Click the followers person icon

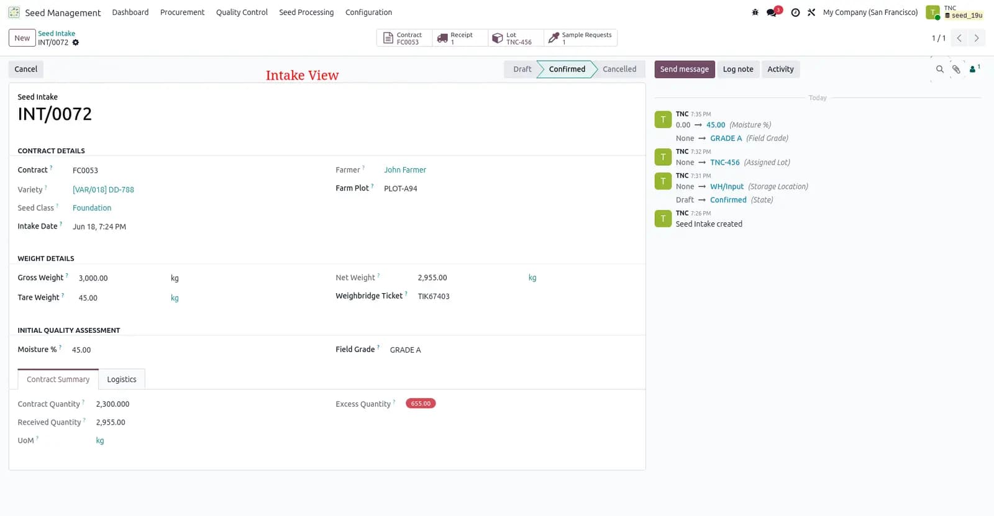point(974,68)
